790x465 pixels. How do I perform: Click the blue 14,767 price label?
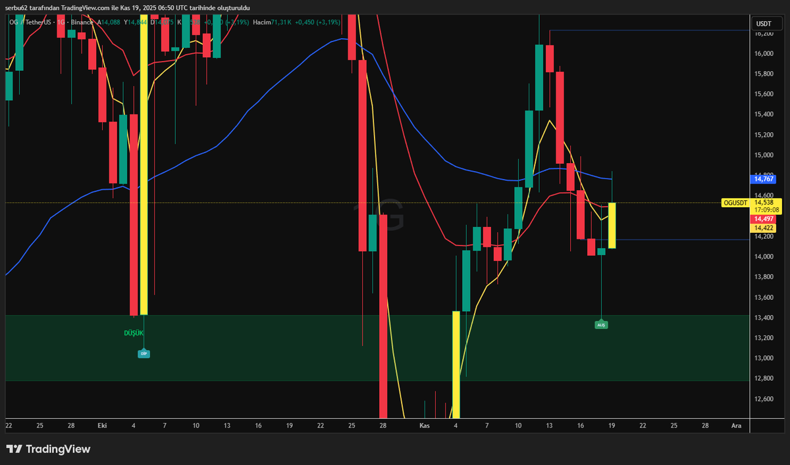click(764, 178)
